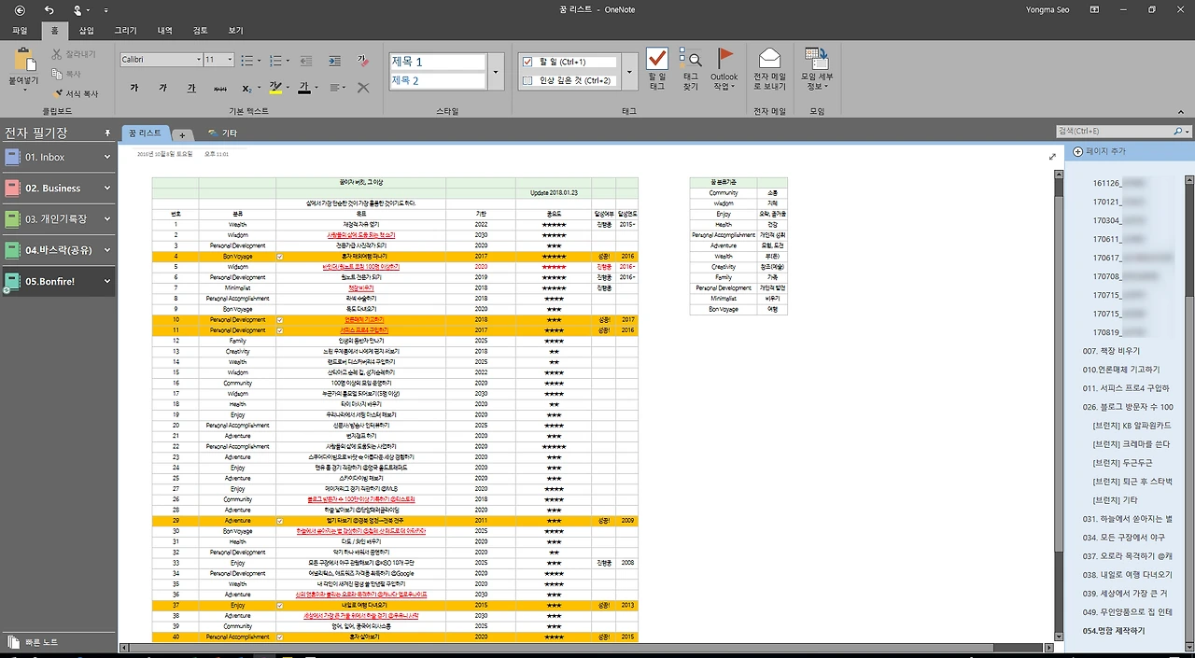
Task: Open page 054.명함 제작하기
Action: 1114,631
